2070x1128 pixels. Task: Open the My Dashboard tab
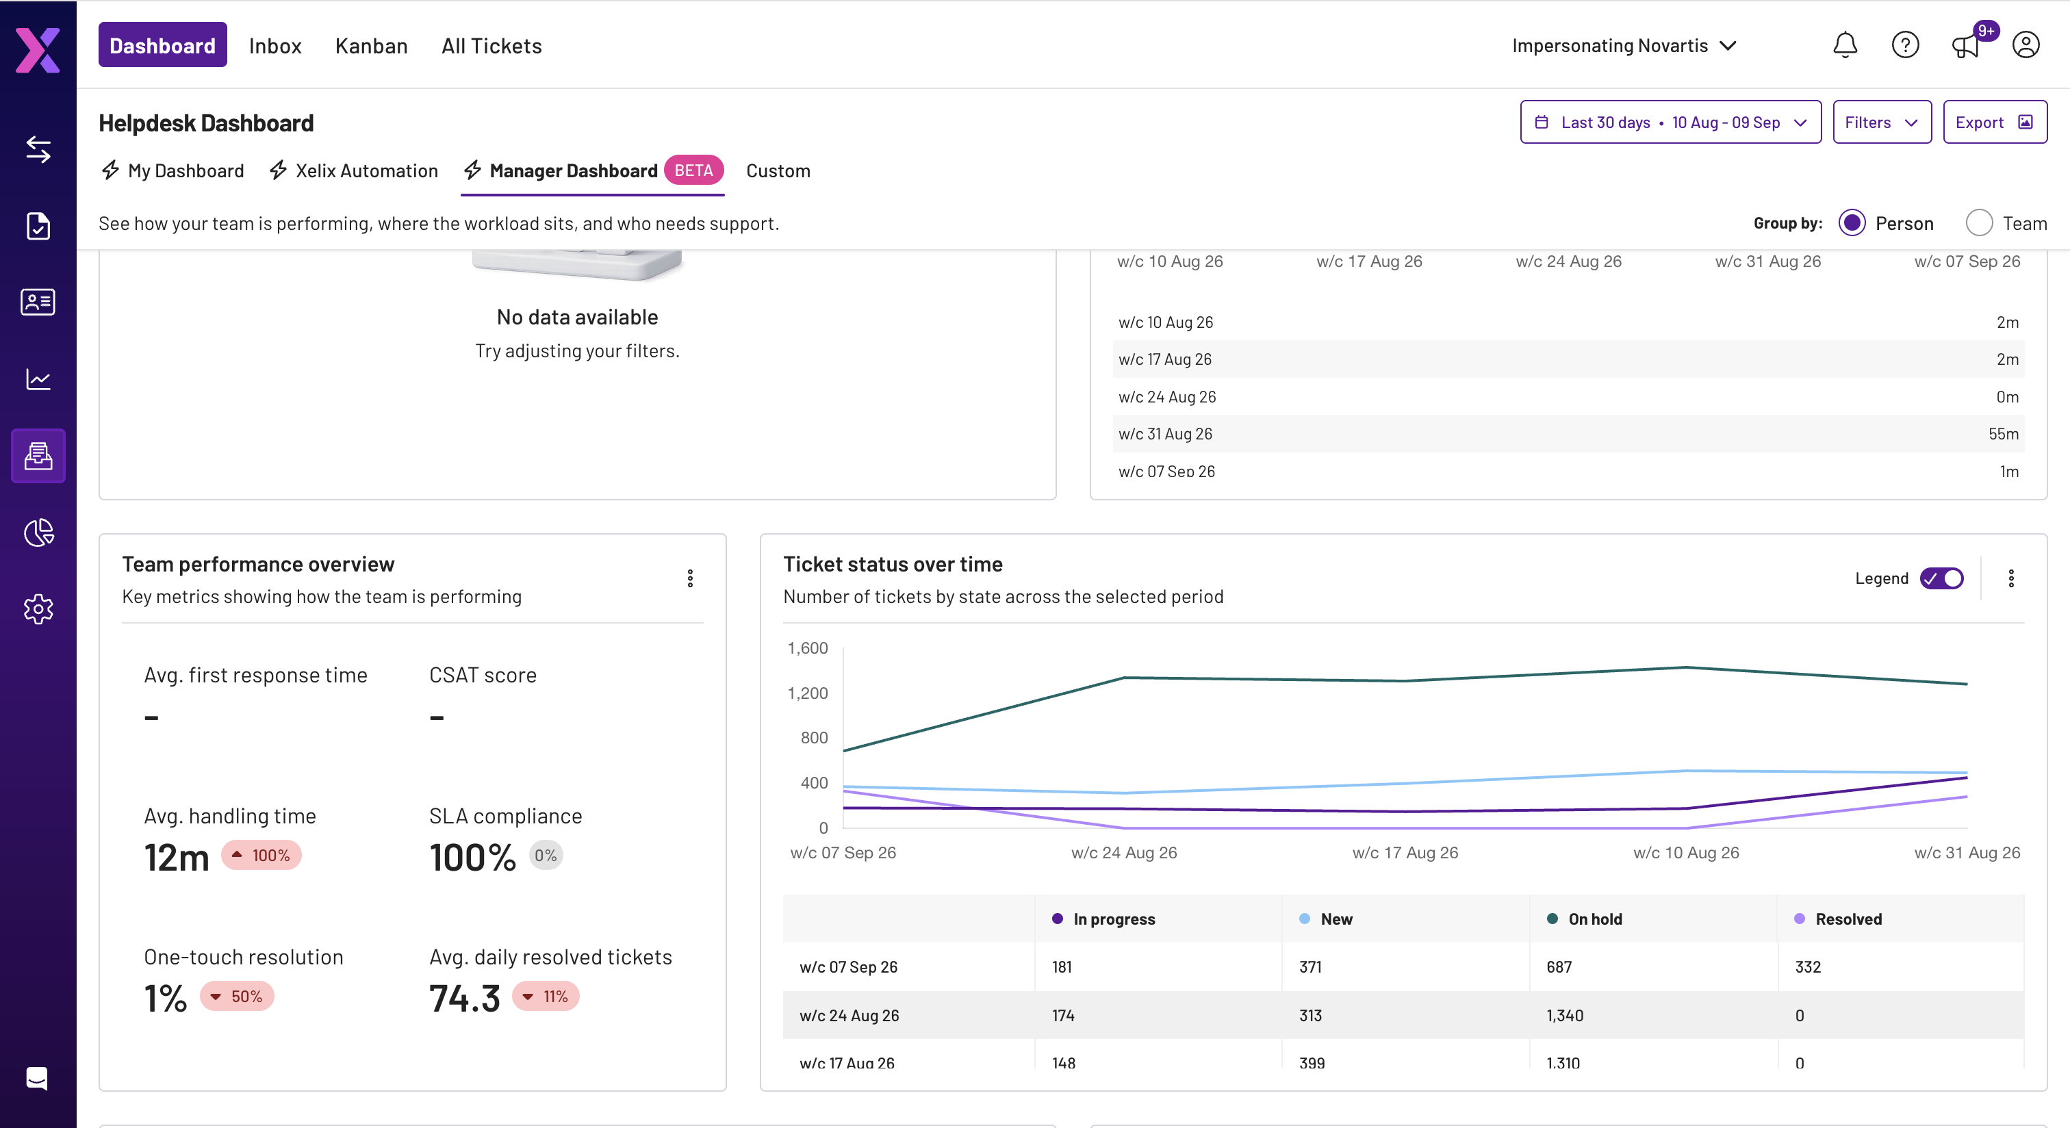(172, 170)
